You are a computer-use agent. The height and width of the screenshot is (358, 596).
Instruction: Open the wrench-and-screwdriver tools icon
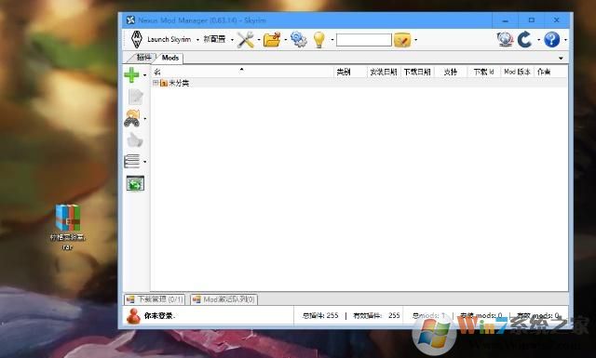(246, 39)
